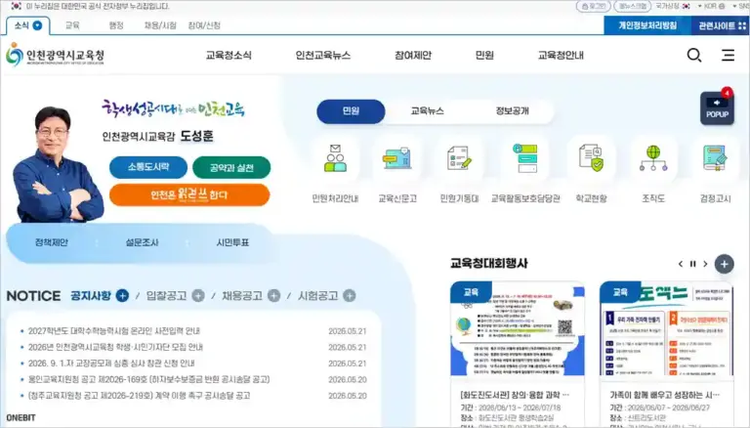Open the 가족이 함께 배우고 성장하는 event thumbnail
Viewport: 750px width, 428px height.
(x=666, y=328)
